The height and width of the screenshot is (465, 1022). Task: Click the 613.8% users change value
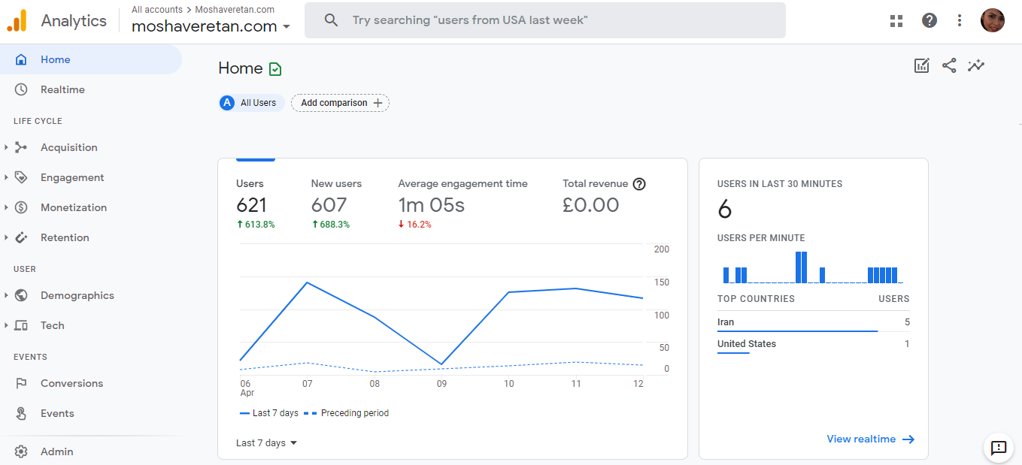coord(256,225)
